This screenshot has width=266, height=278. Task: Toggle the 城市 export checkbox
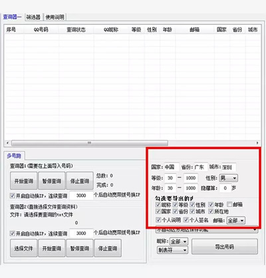[192, 211]
